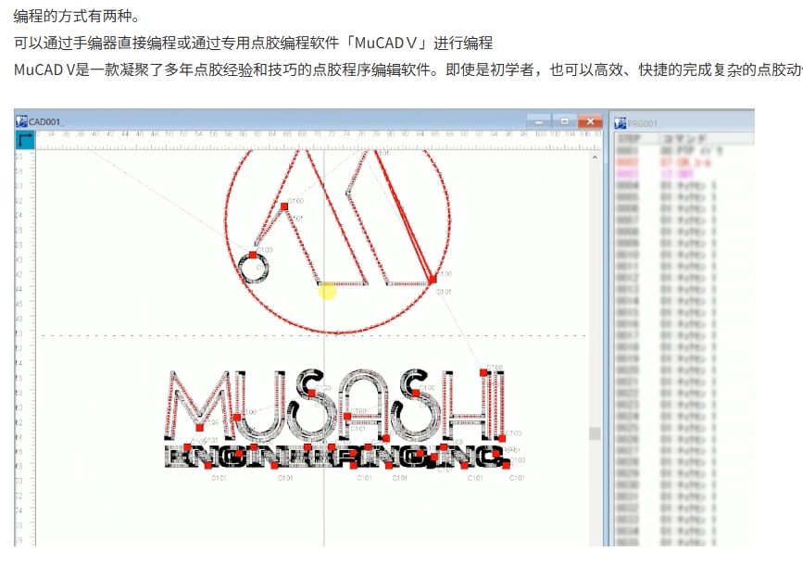This screenshot has height=564, width=803.
Task: Select the red node above small circle
Action: 252,254
